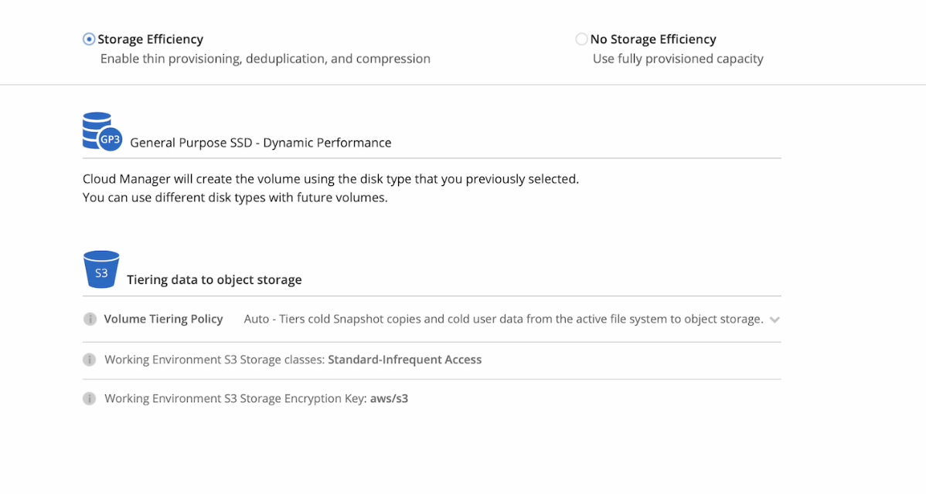Click the Standard-Infrequent Access storage class value
The image size is (926, 494).
[x=404, y=360]
